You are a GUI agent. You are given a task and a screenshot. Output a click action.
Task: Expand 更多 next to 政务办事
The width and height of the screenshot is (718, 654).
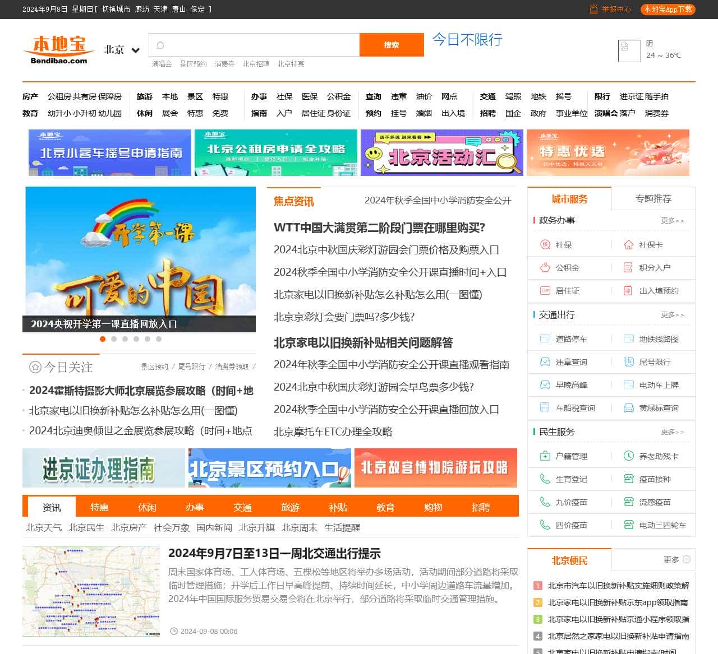[x=672, y=221]
